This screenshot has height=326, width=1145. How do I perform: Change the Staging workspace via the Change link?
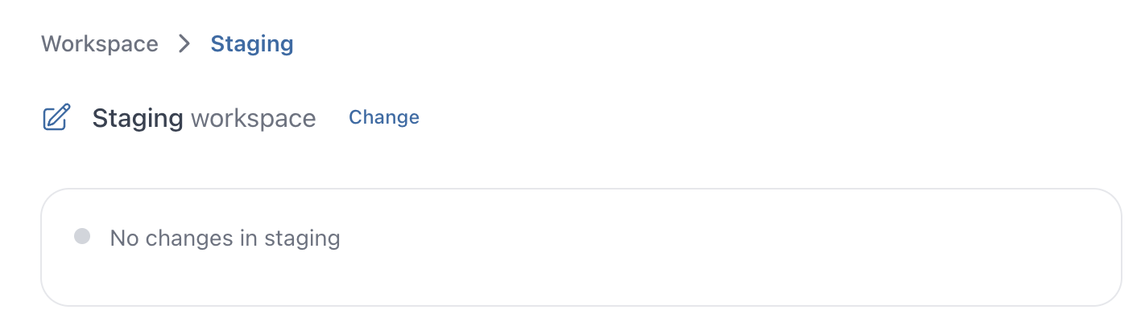pyautogui.click(x=383, y=117)
